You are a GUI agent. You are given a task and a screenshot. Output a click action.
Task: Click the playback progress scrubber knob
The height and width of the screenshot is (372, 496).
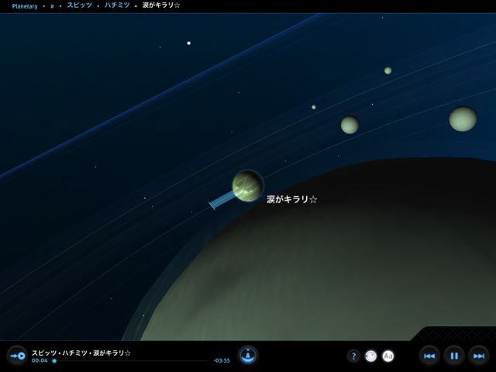tap(54, 361)
